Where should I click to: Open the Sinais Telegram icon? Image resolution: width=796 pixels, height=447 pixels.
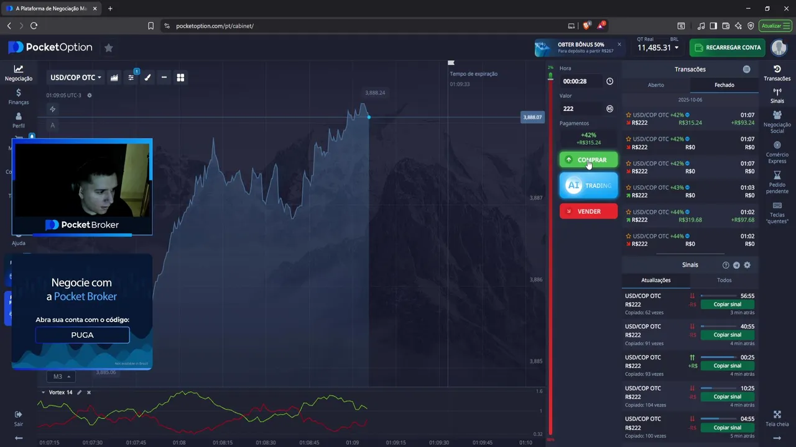click(x=736, y=265)
